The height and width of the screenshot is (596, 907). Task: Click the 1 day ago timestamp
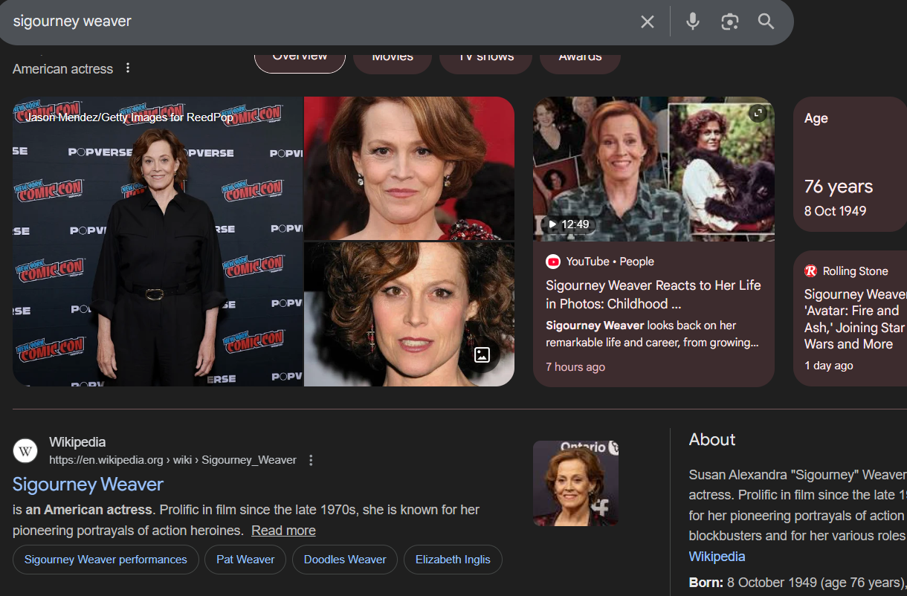pos(828,366)
